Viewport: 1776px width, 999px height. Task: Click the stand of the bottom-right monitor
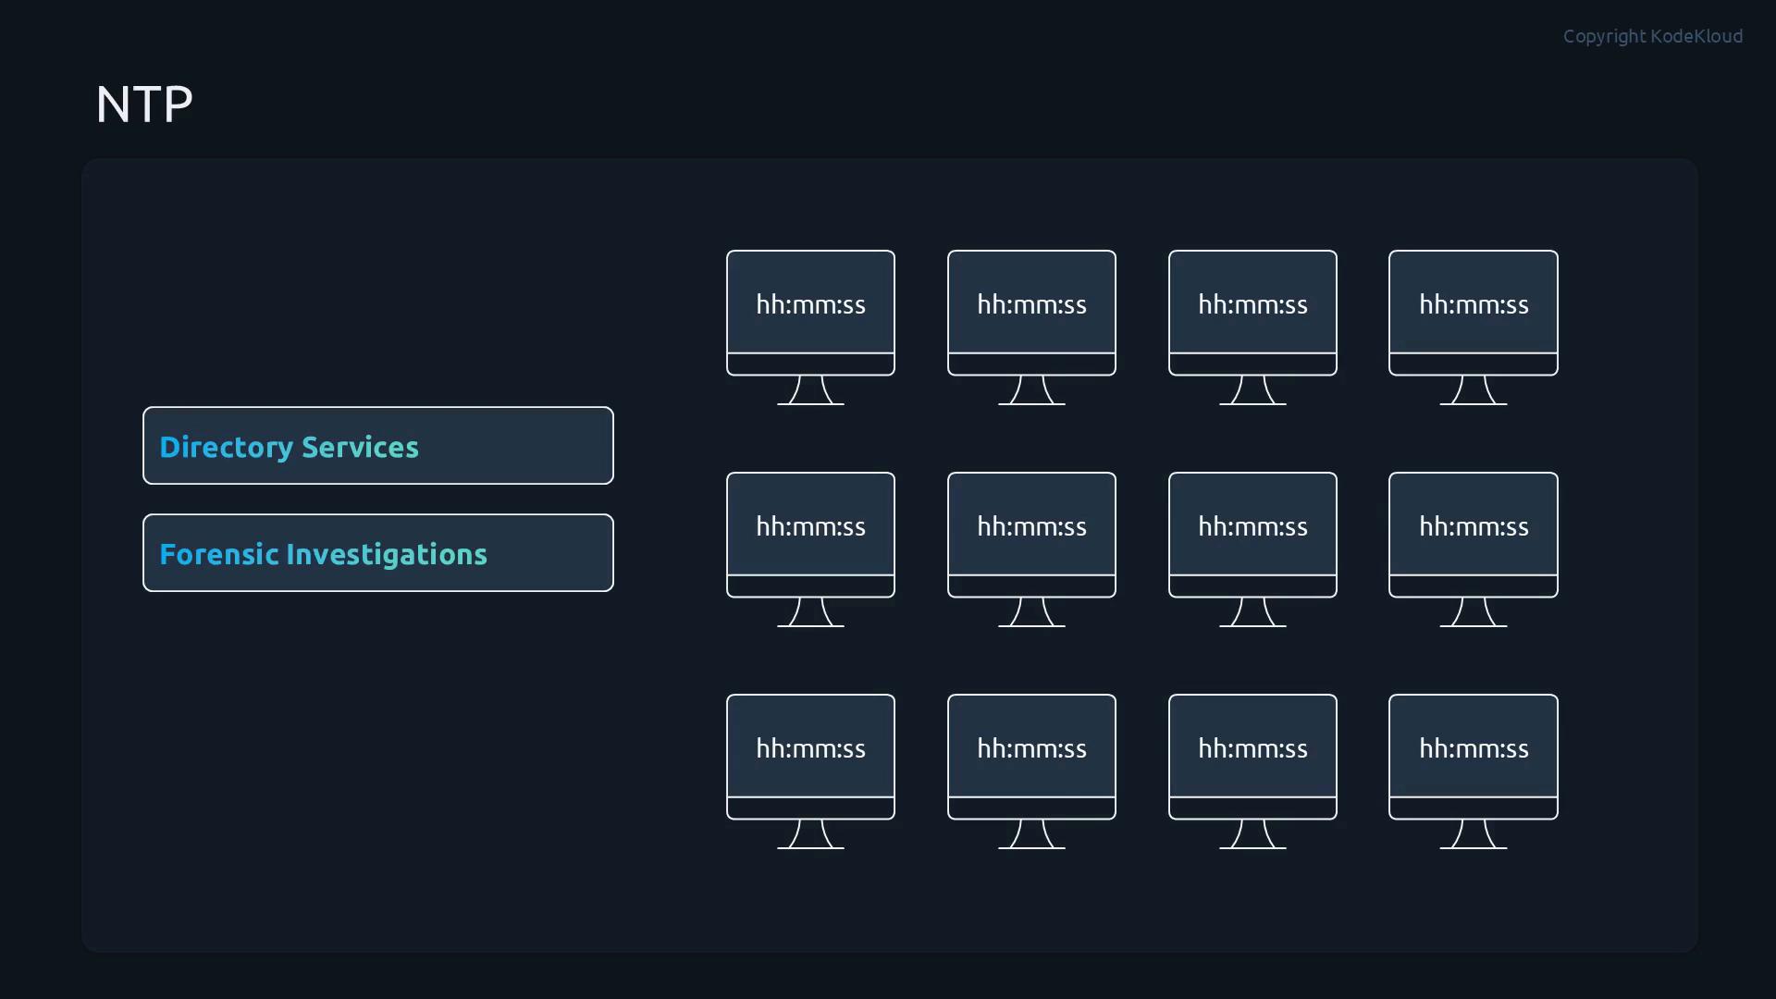coord(1474,834)
